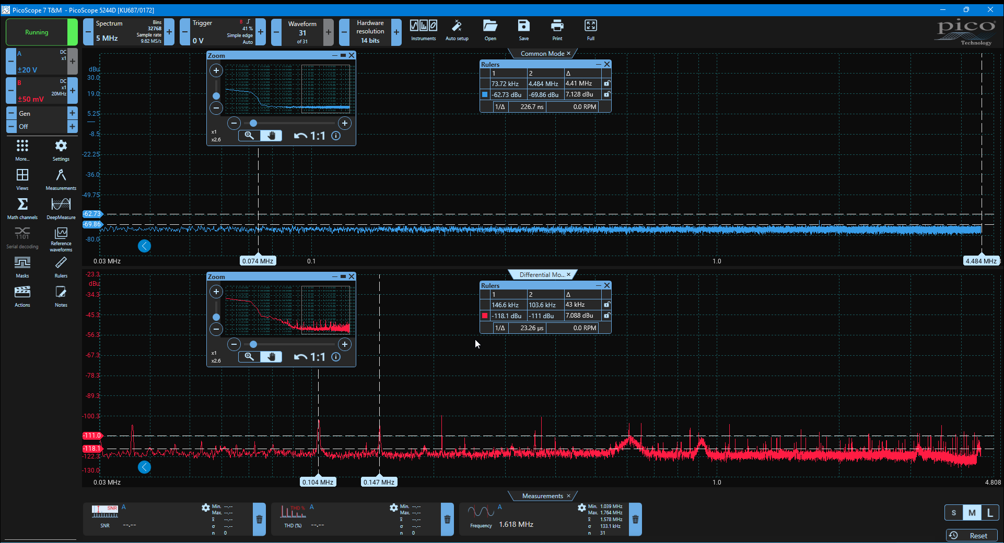Image resolution: width=1004 pixels, height=543 pixels.
Task: Select large L measurement size
Action: [989, 513]
